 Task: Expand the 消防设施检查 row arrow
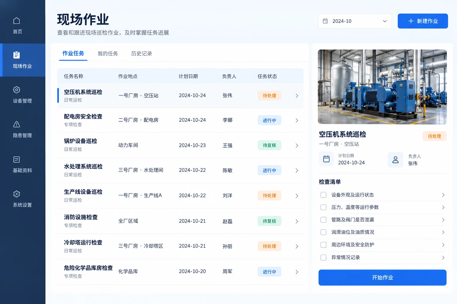297,221
